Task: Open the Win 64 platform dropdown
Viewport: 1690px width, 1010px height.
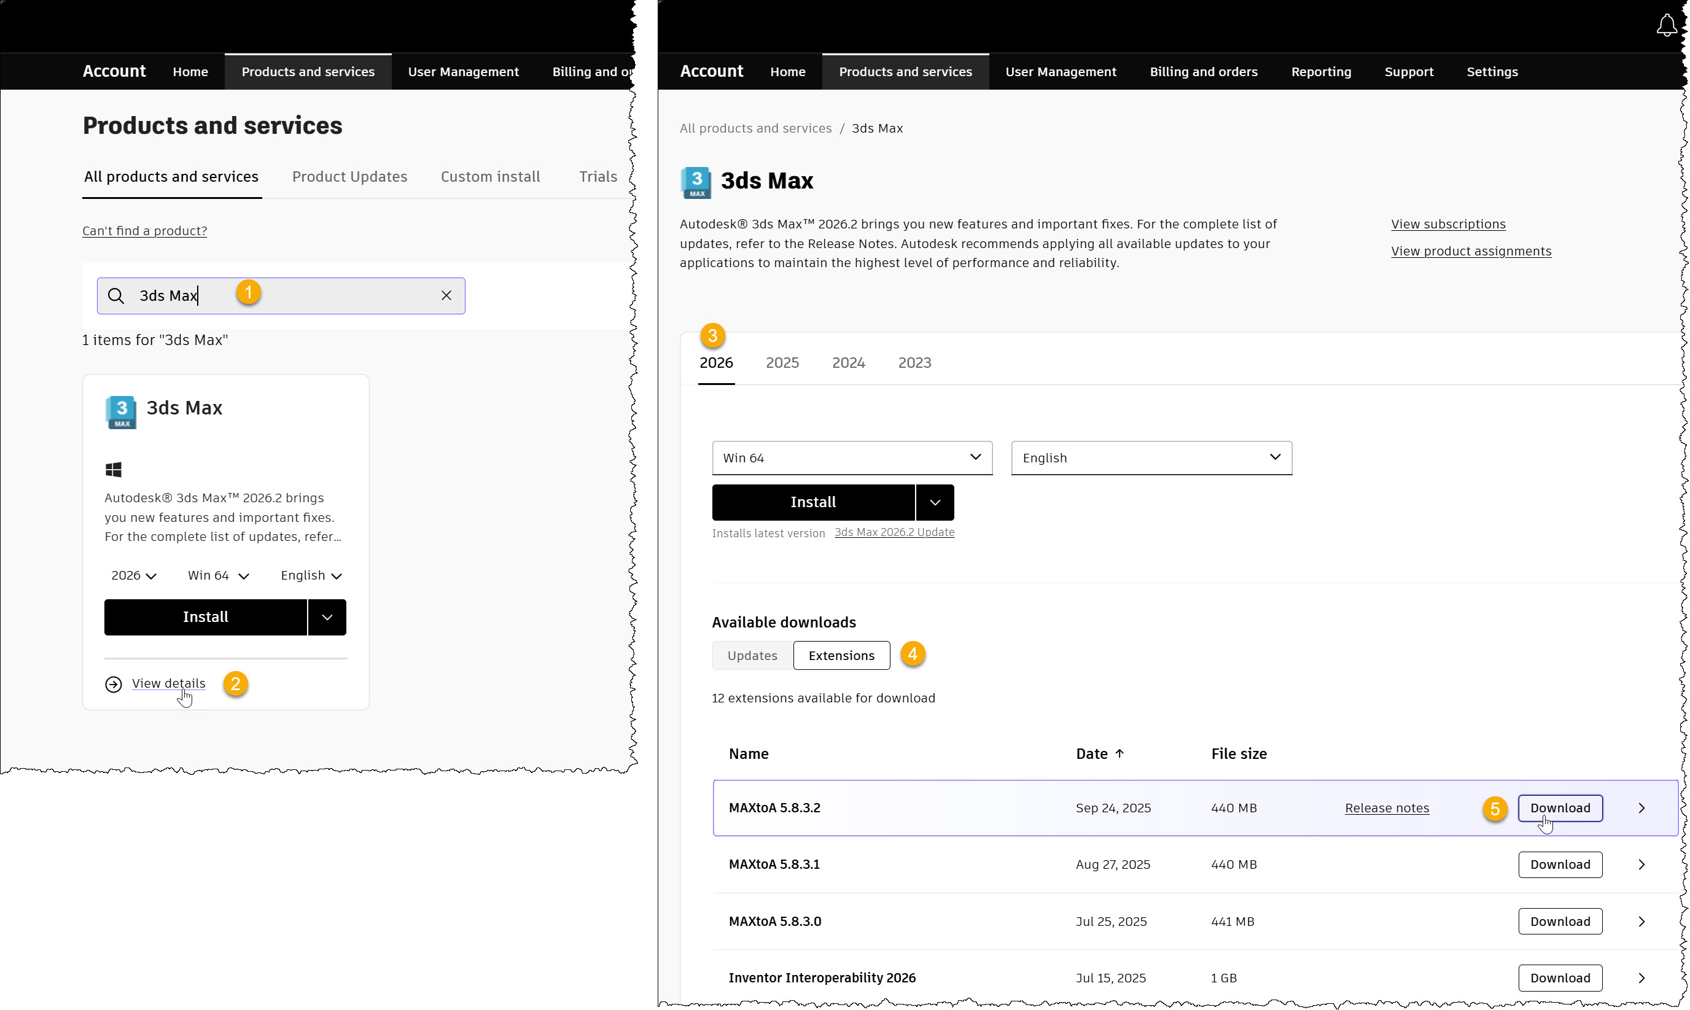Action: (852, 458)
